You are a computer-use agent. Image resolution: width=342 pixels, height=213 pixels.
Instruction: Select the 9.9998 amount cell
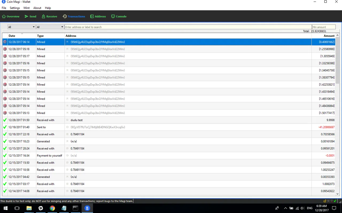[x=324, y=120]
